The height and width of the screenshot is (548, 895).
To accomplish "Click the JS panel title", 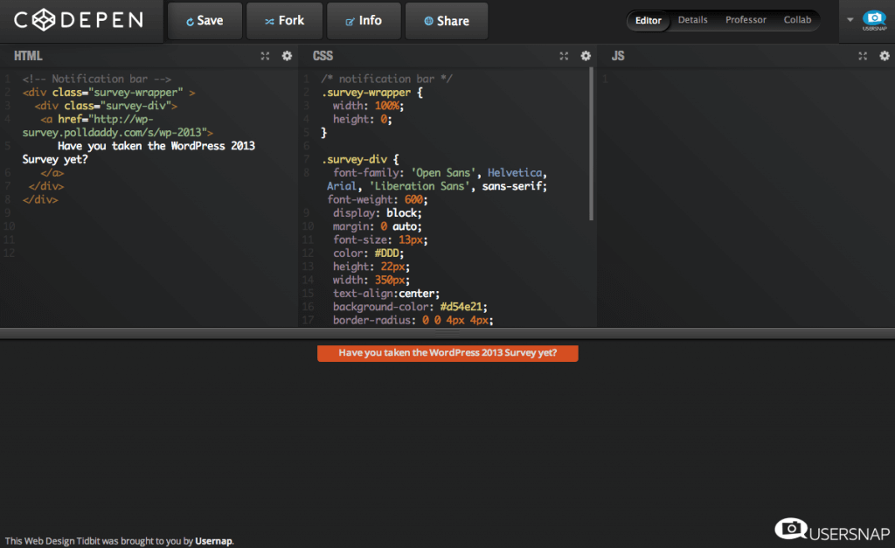I will pos(618,56).
